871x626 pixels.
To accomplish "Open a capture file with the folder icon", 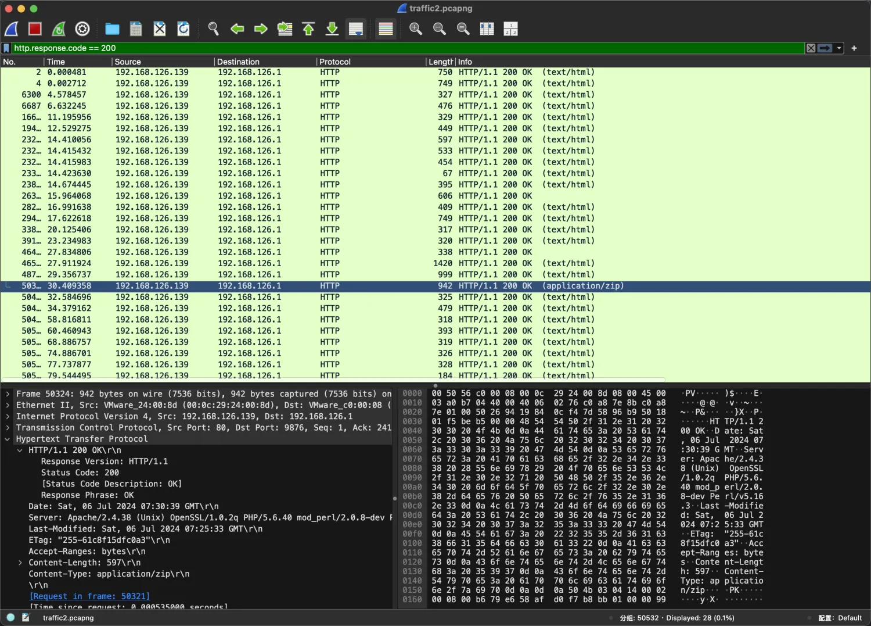I will [112, 28].
